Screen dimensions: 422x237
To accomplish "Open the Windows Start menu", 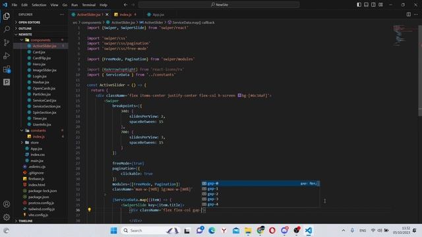I will [114, 230].
